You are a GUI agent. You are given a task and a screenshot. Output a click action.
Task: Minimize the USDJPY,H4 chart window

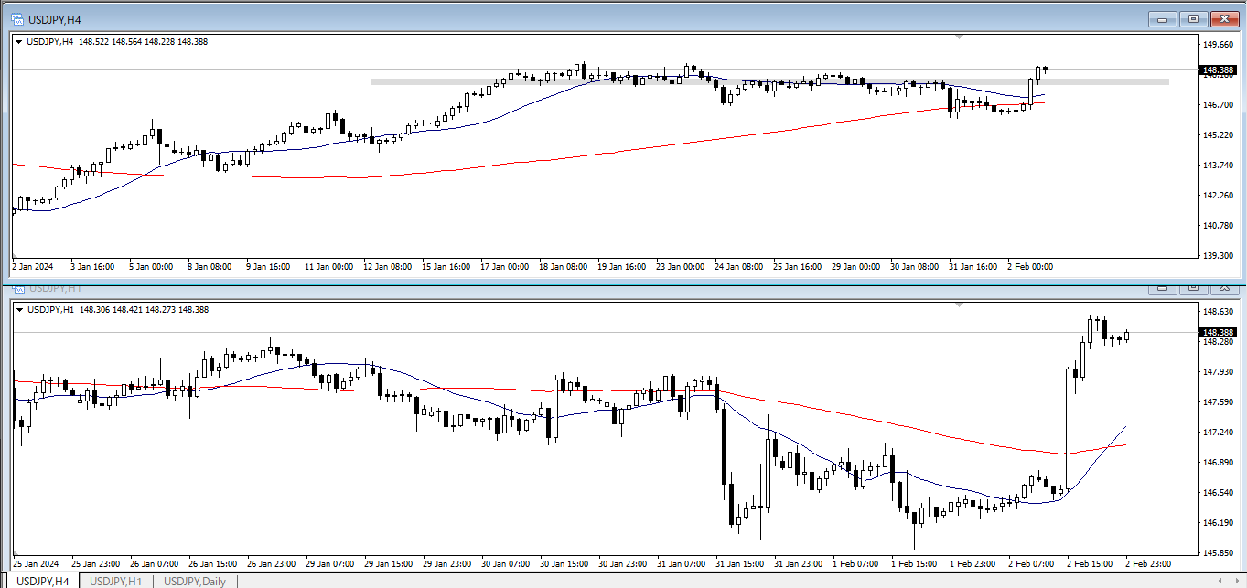1164,19
